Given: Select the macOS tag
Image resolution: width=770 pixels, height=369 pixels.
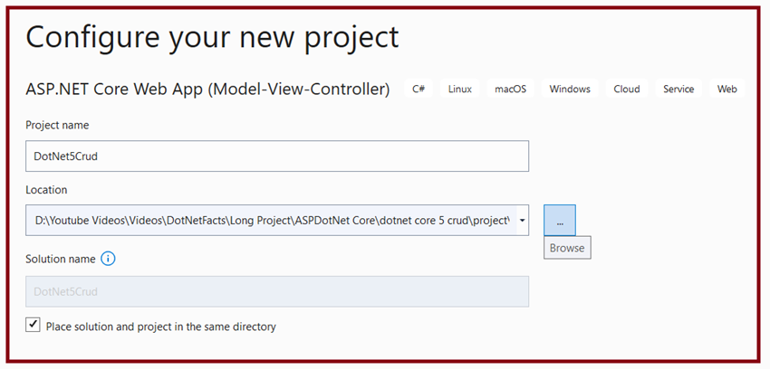Looking at the screenshot, I should [x=510, y=90].
